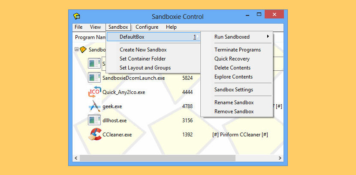Close the Sandboxie Control window

pyautogui.click(x=274, y=14)
